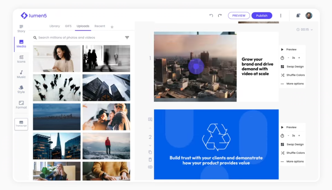Select the dusk skyline over water thumbnail
The image size is (332, 190).
point(57,117)
